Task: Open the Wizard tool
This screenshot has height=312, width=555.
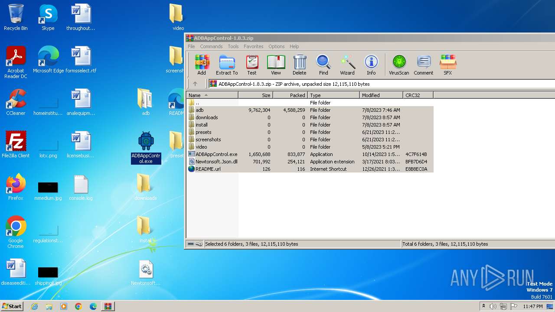Action: (x=347, y=65)
